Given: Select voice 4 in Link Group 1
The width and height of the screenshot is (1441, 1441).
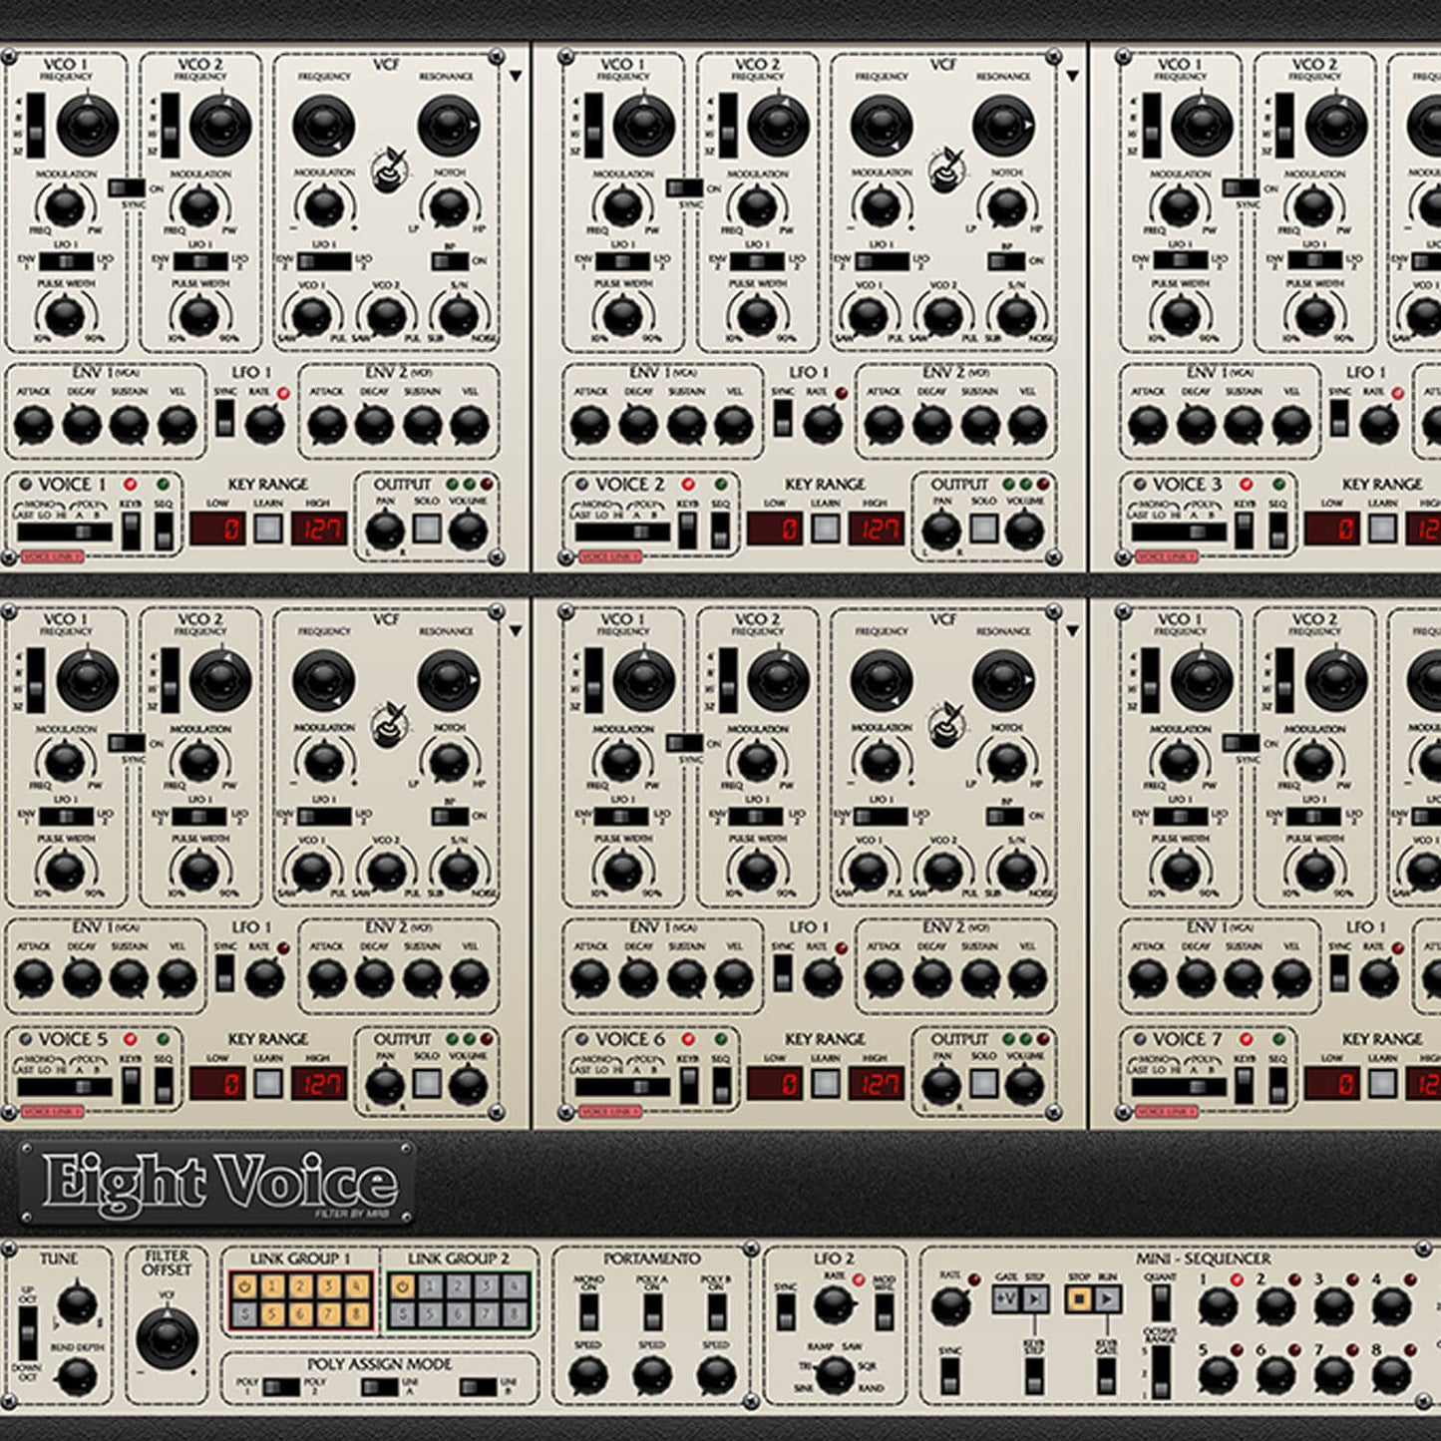Looking at the screenshot, I should click(x=357, y=1286).
